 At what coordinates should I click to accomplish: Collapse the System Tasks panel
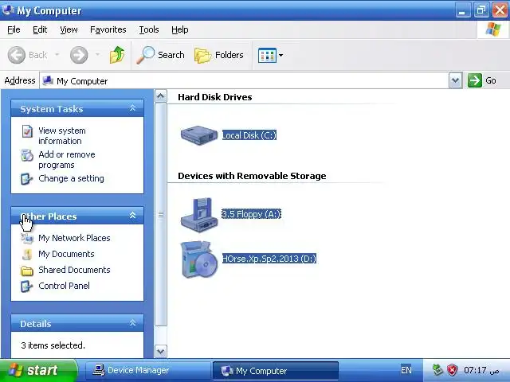coord(133,108)
